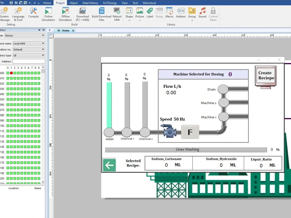The image size is (291, 218).
Task: Start Offline Simulation
Action: pyautogui.click(x=65, y=13)
